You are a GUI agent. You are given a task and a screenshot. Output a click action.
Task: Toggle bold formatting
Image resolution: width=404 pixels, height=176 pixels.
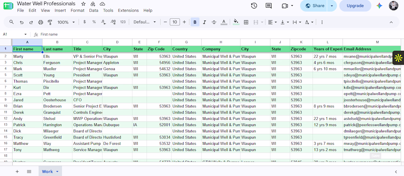pos(195,22)
